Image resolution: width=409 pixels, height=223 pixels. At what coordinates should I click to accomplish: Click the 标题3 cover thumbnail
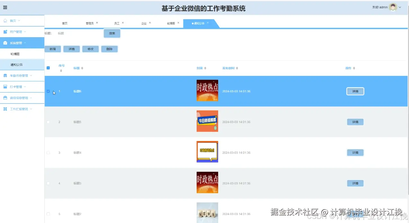pyautogui.click(x=207, y=183)
